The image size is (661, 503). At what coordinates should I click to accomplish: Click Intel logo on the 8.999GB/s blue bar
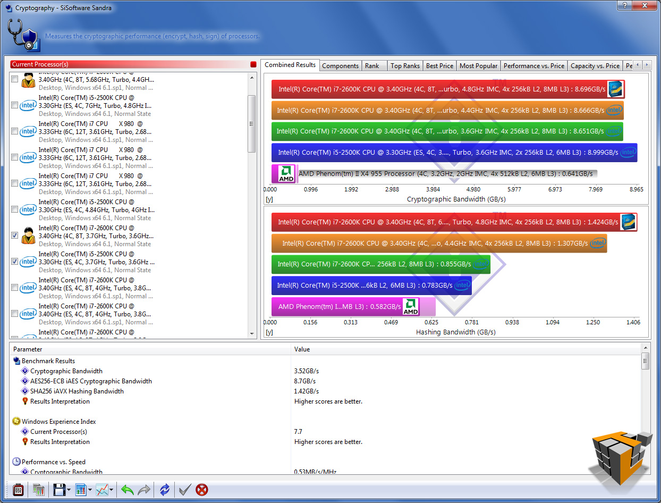click(x=628, y=153)
